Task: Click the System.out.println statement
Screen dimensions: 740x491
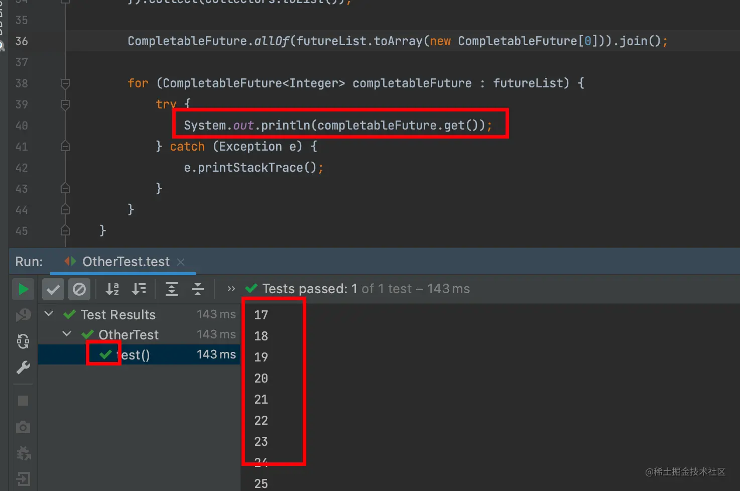Action: tap(338, 126)
